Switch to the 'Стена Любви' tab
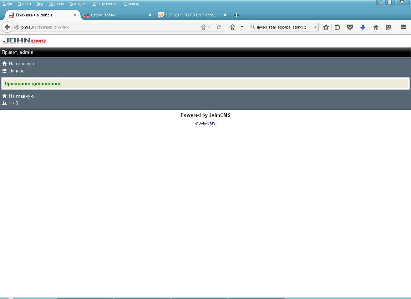This screenshot has width=411, height=299. click(118, 15)
